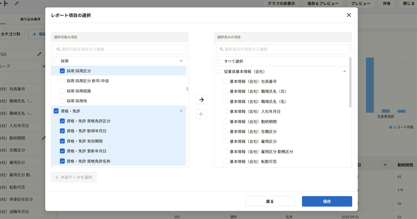The width and height of the screenshot is (417, 219).
Task: Check 基本情報（会社）社員番号
Action: point(226,81)
